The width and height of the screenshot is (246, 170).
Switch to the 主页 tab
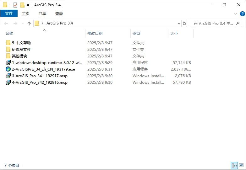(x=26, y=13)
